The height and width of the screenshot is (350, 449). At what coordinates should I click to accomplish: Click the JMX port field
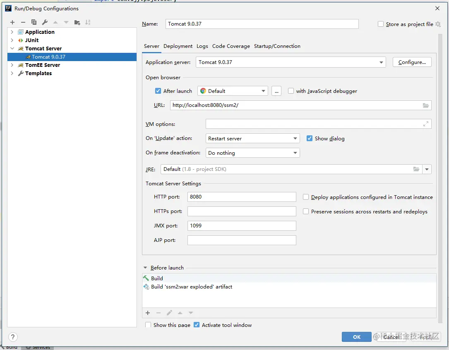tap(242, 226)
